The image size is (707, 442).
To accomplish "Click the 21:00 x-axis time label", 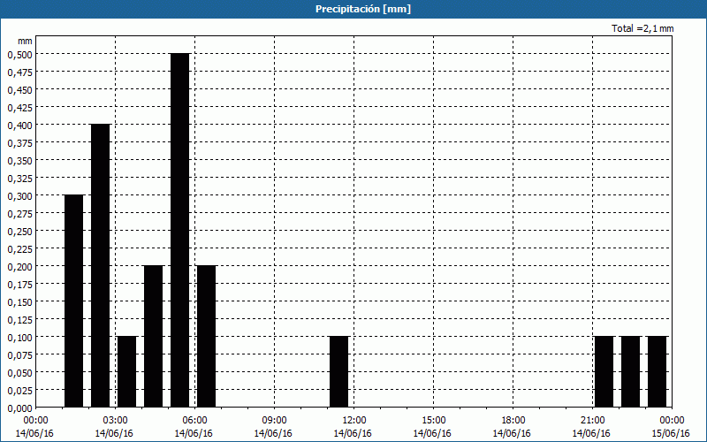I will click(593, 421).
